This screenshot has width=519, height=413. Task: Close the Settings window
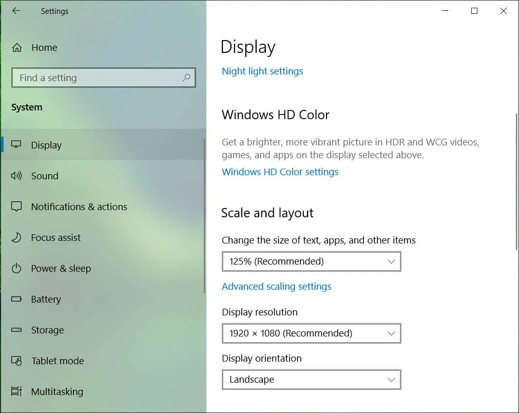(x=504, y=11)
